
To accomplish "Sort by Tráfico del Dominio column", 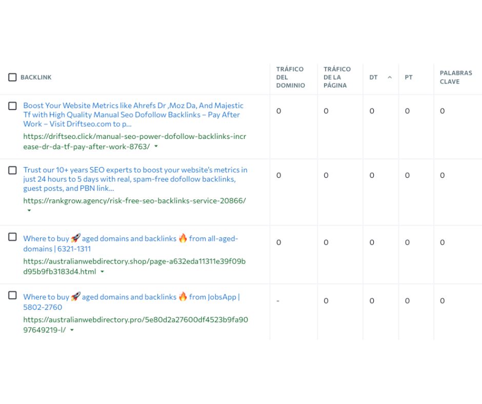I will 290,77.
